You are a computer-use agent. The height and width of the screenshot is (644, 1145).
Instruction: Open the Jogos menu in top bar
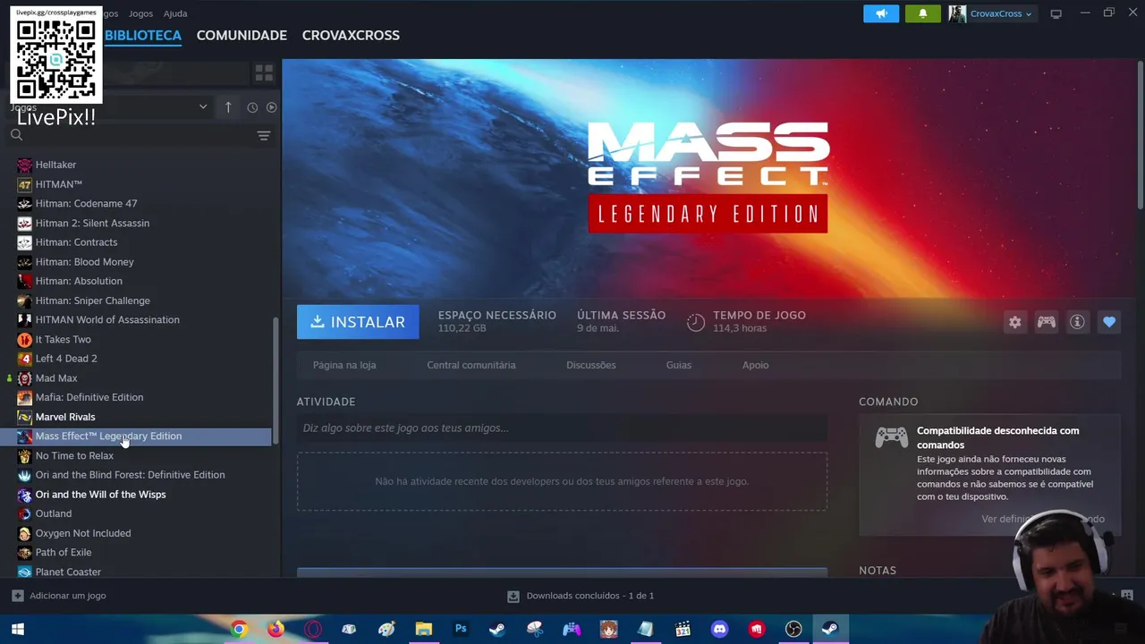coord(140,13)
